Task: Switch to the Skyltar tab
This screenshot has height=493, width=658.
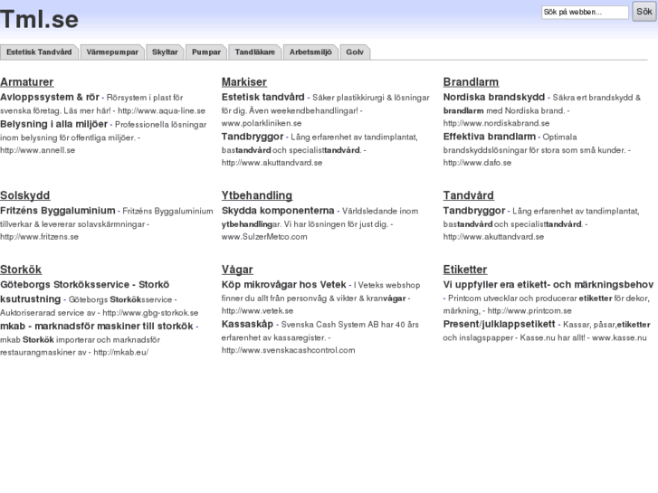Action: click(x=165, y=52)
